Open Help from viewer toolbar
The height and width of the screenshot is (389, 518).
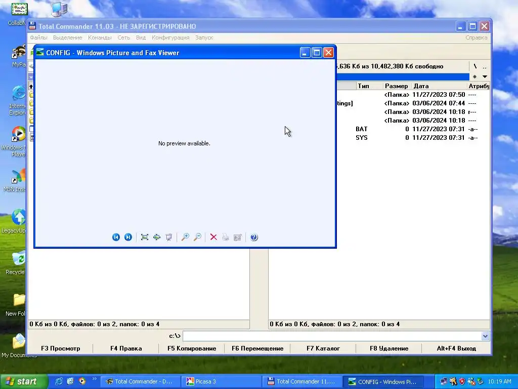[254, 237]
